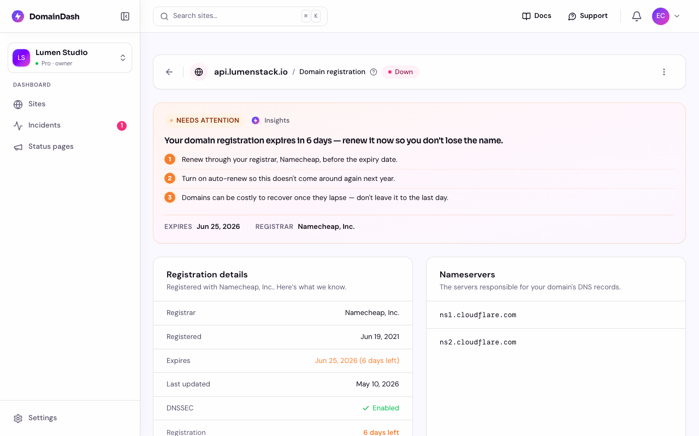Click the Registration '6 days left' value
Viewport: 699px width, 436px height.
tap(381, 432)
